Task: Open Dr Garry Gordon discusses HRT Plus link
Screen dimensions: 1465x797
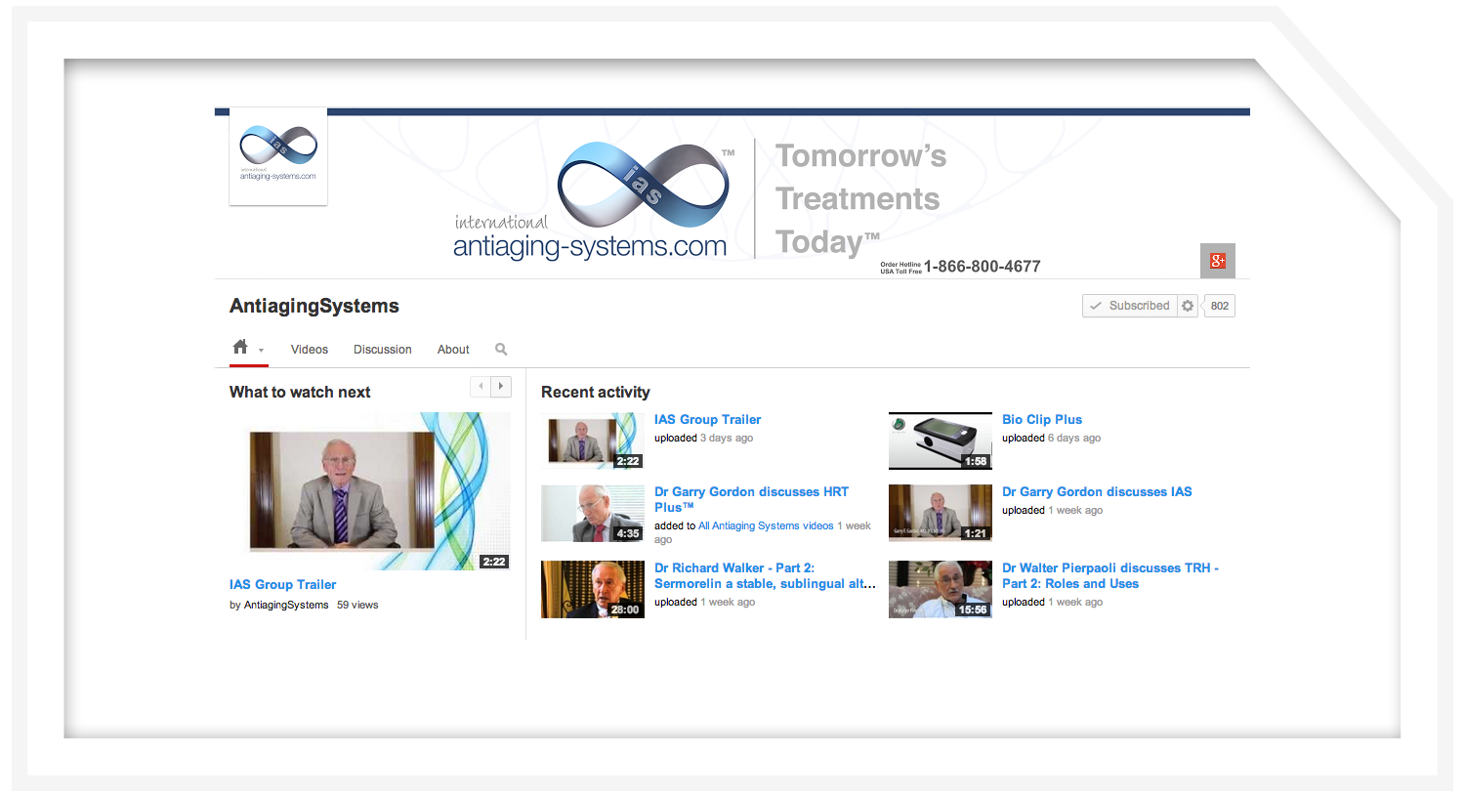Action: [x=751, y=499]
